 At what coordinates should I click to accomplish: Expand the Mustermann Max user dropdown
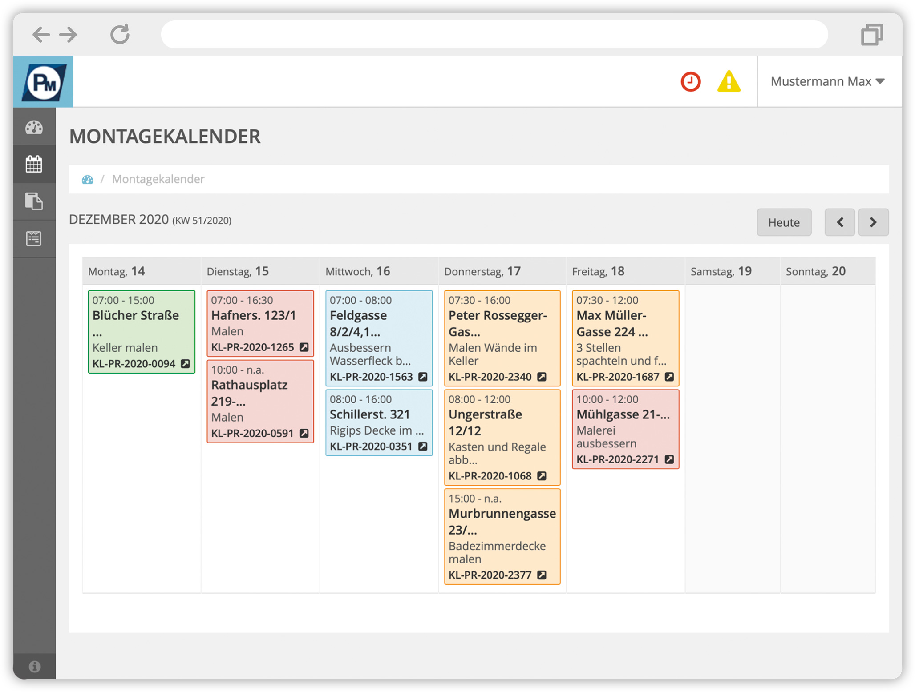(x=827, y=81)
